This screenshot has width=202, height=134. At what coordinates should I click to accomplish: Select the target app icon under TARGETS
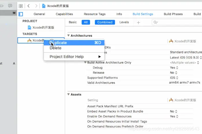(29, 40)
